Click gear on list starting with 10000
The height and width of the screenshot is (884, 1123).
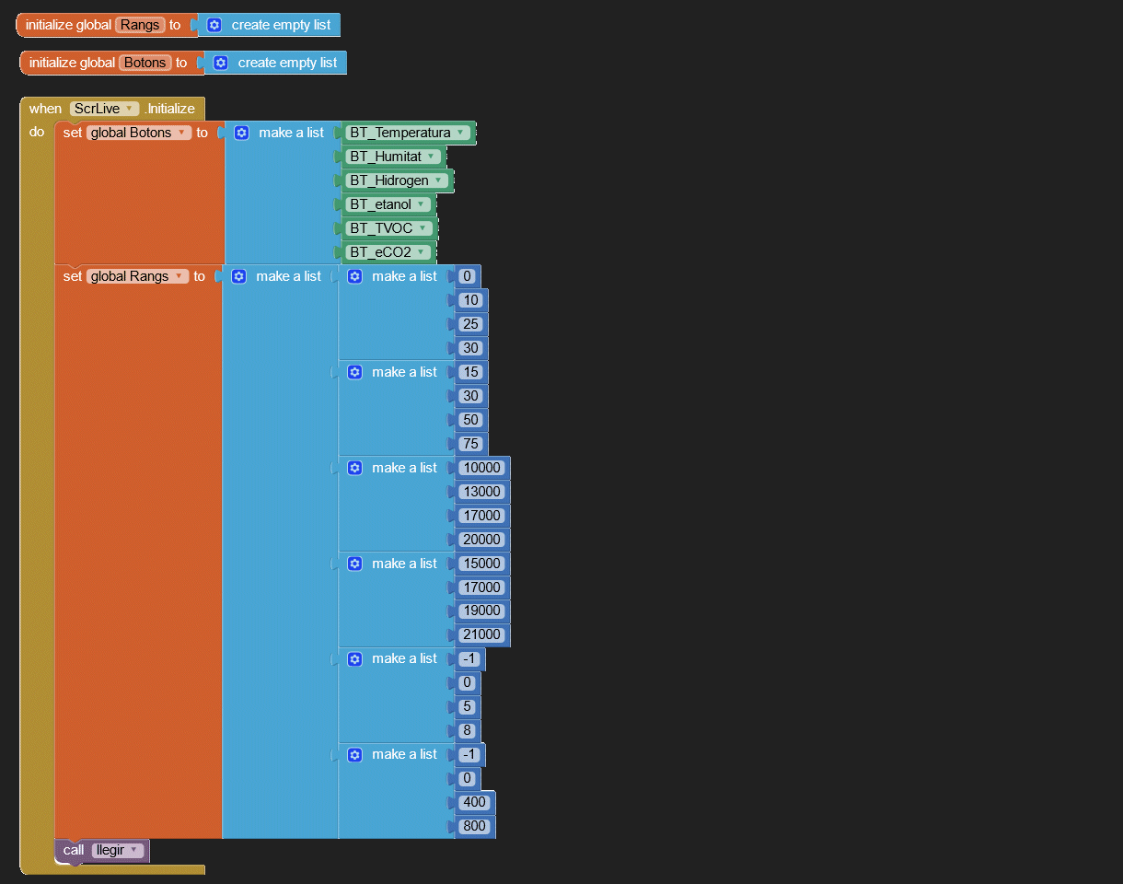pyautogui.click(x=355, y=468)
